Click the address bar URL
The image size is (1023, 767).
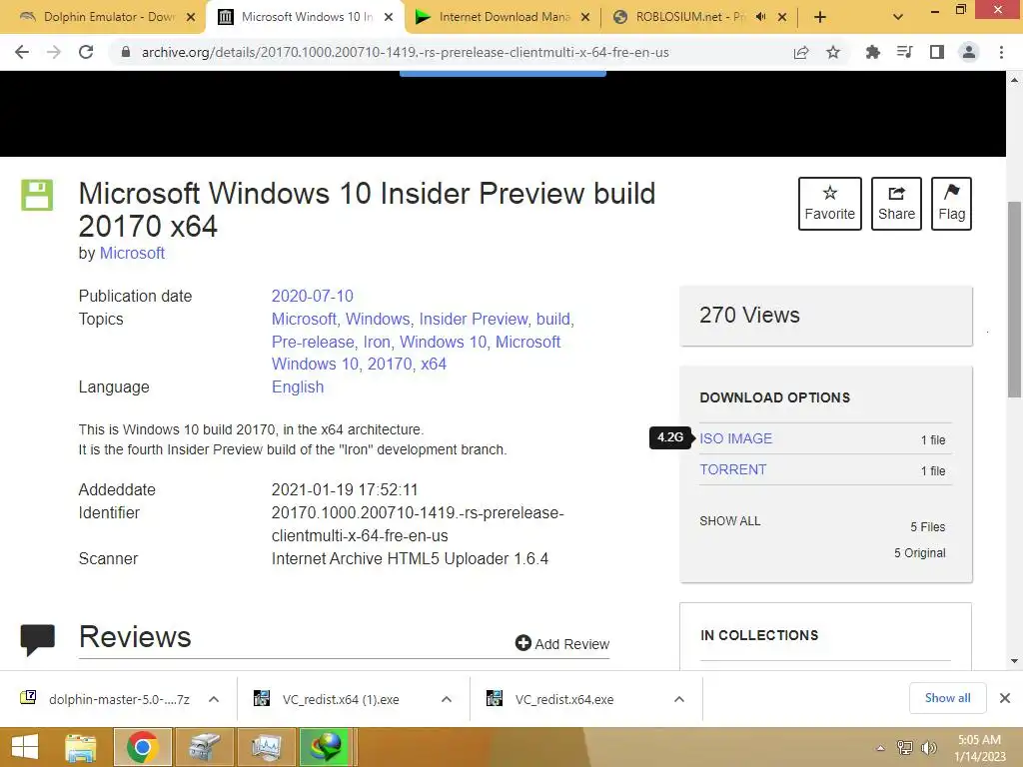tap(406, 52)
